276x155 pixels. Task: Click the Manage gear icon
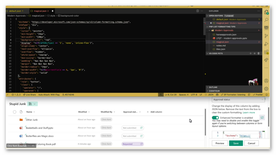pos(266,89)
